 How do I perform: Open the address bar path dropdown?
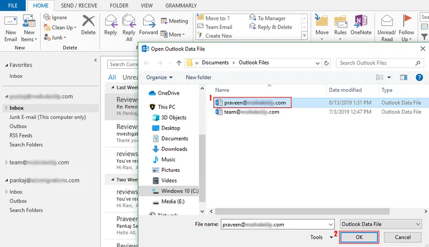coord(317,63)
